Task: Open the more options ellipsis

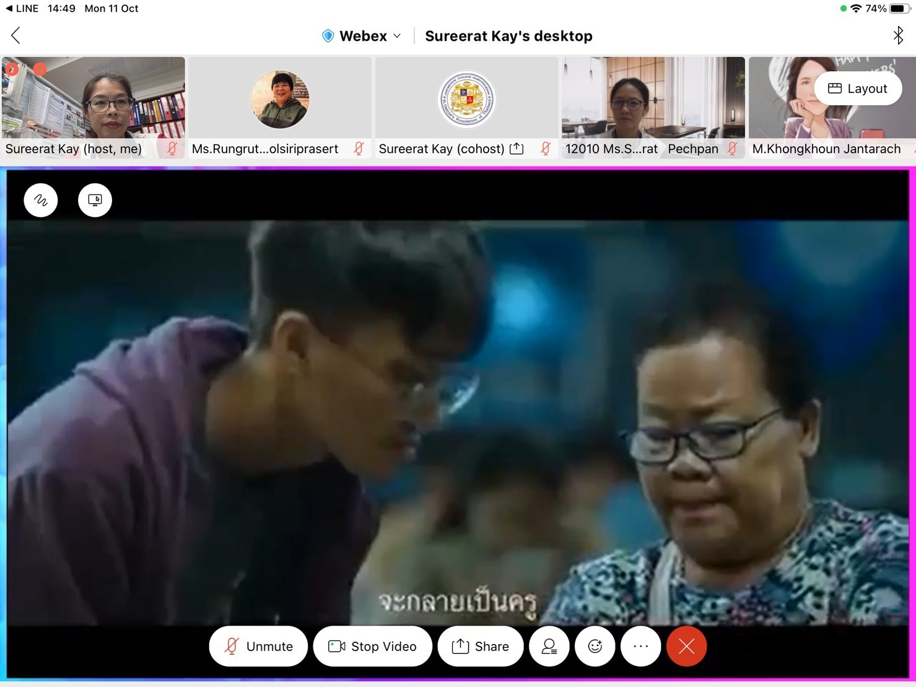Action: pos(641,646)
